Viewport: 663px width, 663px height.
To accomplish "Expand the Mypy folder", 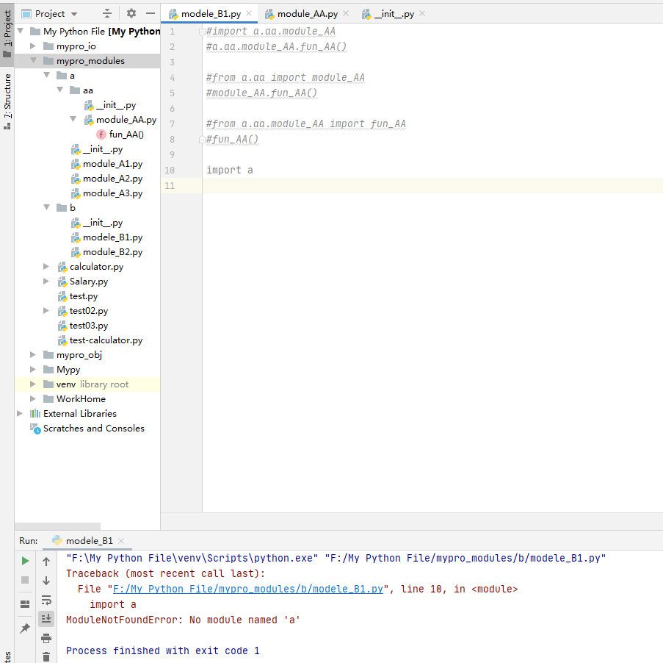I will point(33,369).
